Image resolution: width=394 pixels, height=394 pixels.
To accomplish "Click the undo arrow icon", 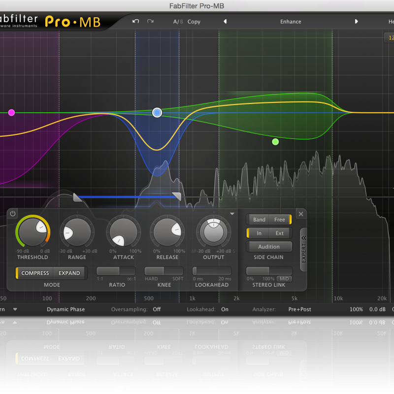I will [x=136, y=21].
